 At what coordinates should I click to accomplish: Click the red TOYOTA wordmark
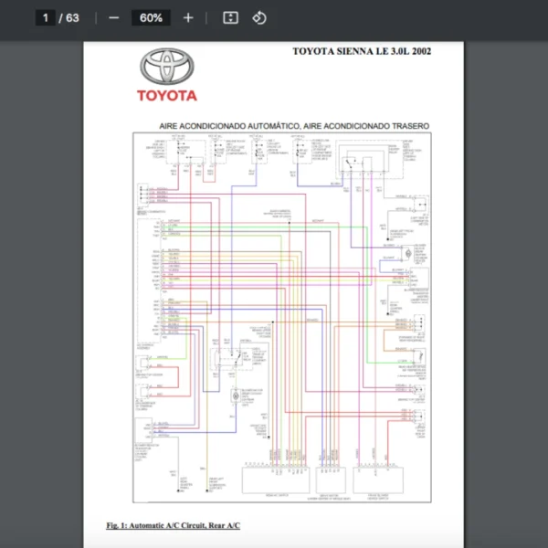(x=167, y=95)
